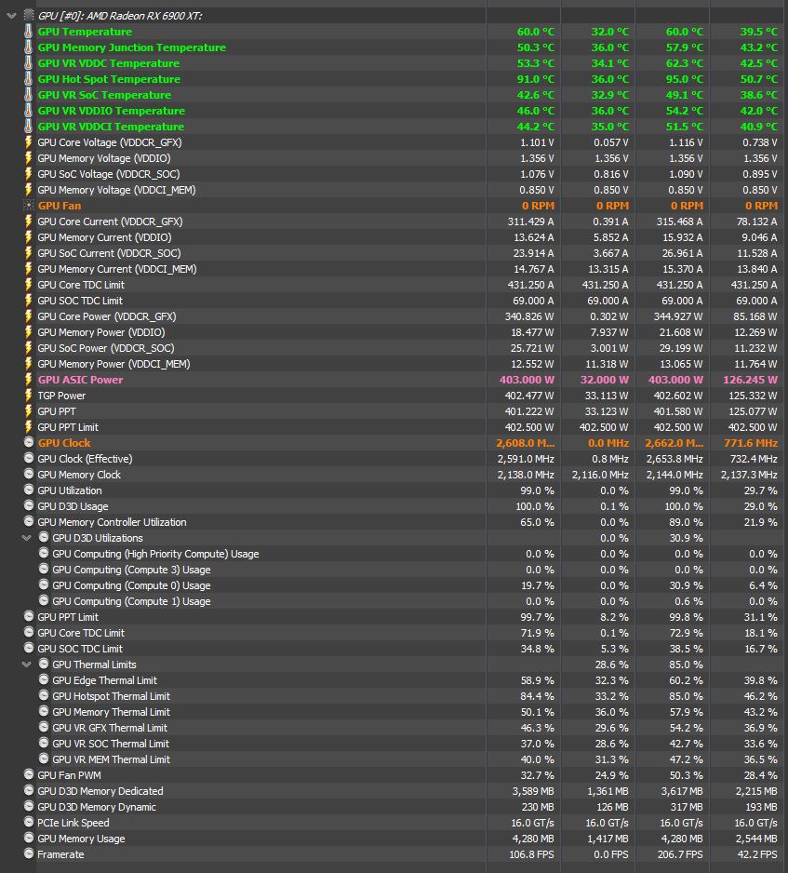Select the GPU Hot Spot Temperature label

pyautogui.click(x=109, y=79)
